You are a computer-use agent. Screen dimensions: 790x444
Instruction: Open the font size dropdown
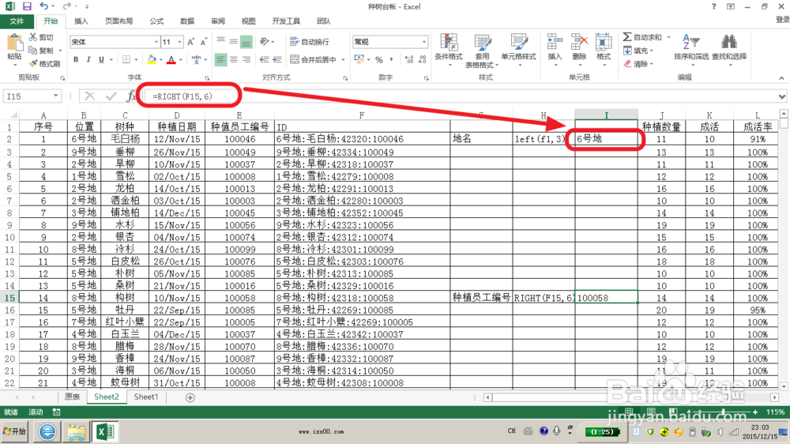pyautogui.click(x=179, y=42)
